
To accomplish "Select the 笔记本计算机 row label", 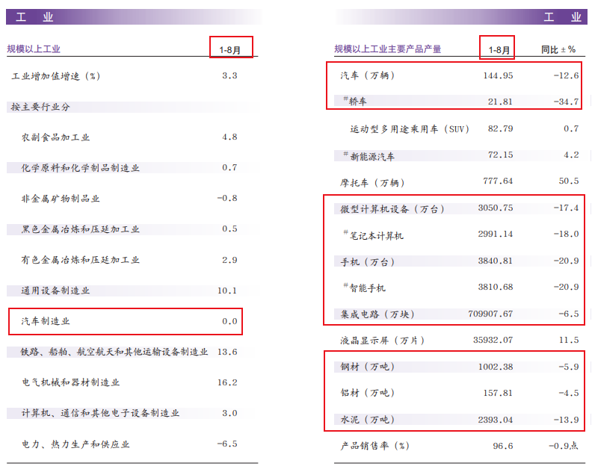I will pyautogui.click(x=374, y=235).
